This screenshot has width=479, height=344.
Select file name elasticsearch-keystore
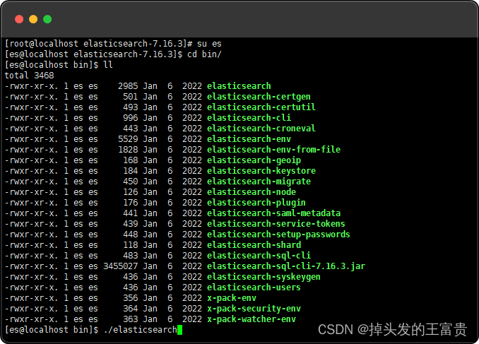[261, 171]
